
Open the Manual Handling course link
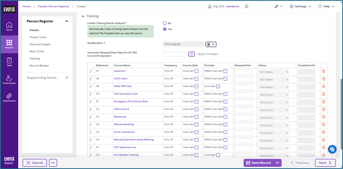tap(124, 124)
